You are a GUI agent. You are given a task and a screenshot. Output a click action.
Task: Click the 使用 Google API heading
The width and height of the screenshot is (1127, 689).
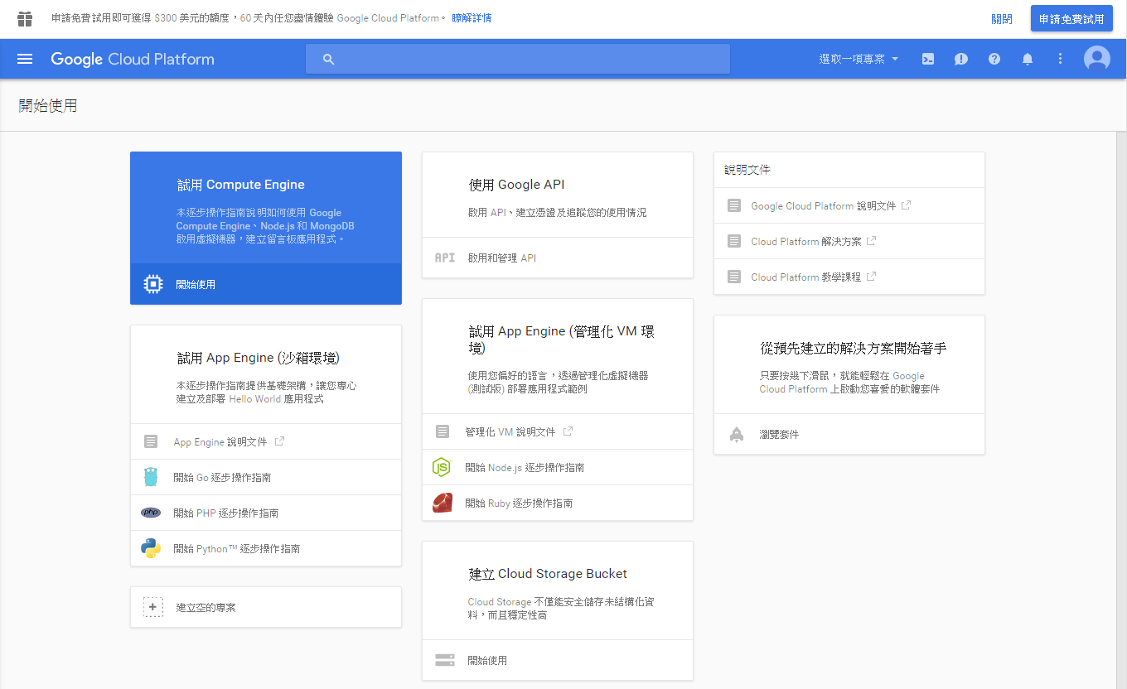(x=516, y=185)
